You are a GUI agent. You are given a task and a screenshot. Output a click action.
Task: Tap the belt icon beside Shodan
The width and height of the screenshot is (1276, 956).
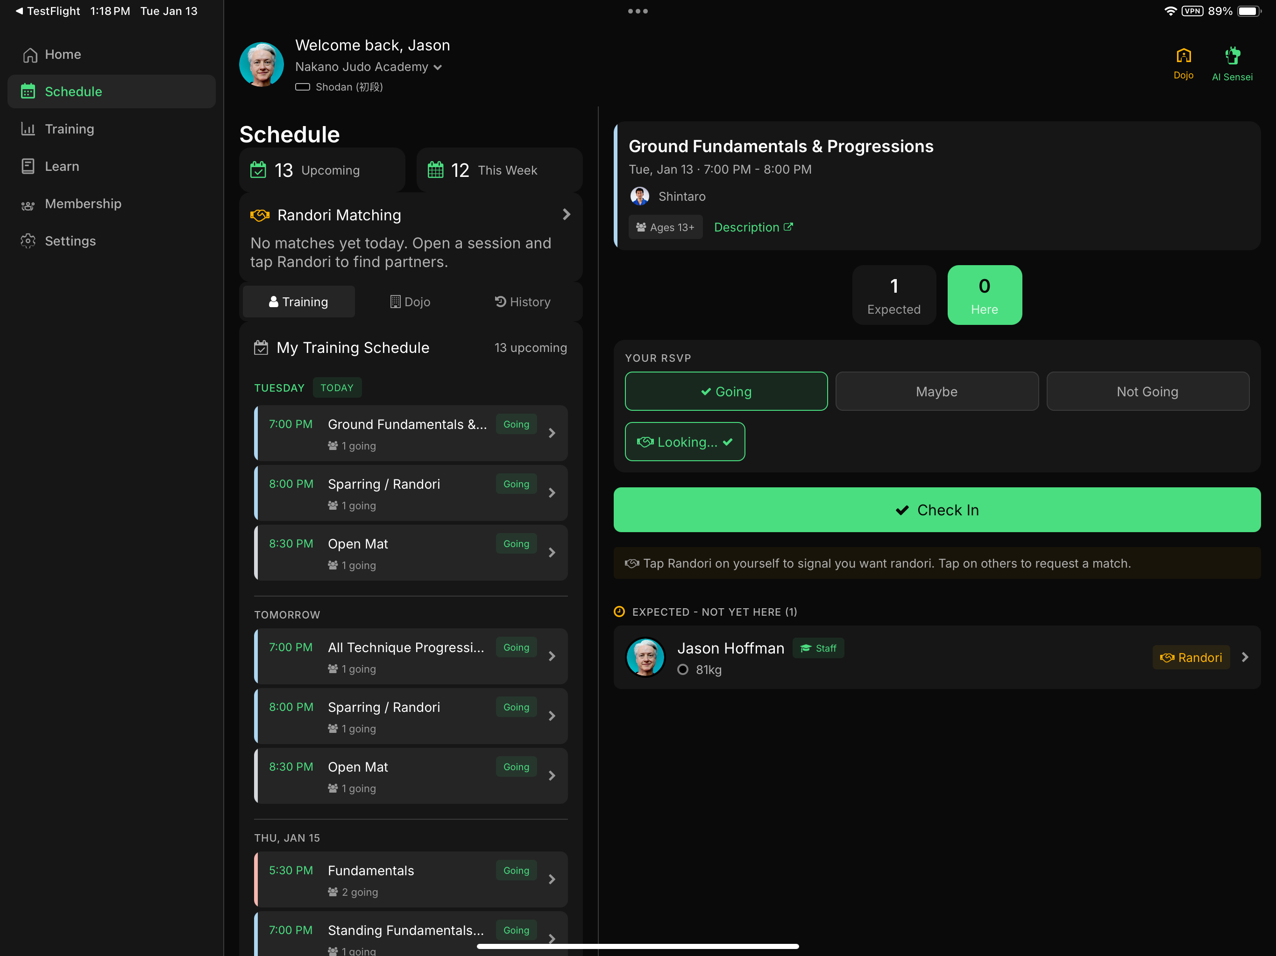pyautogui.click(x=303, y=87)
